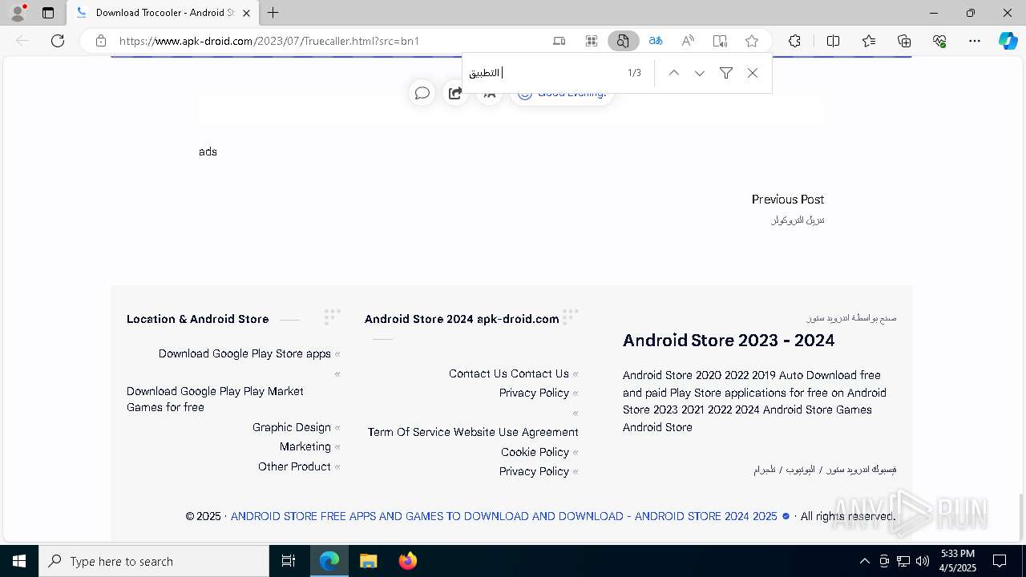1026x577 pixels.
Task: Open Task View on taskbar
Action: coord(289,561)
